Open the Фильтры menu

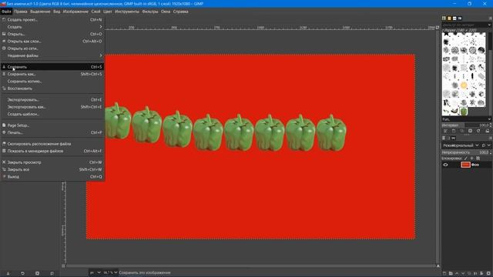click(x=150, y=12)
